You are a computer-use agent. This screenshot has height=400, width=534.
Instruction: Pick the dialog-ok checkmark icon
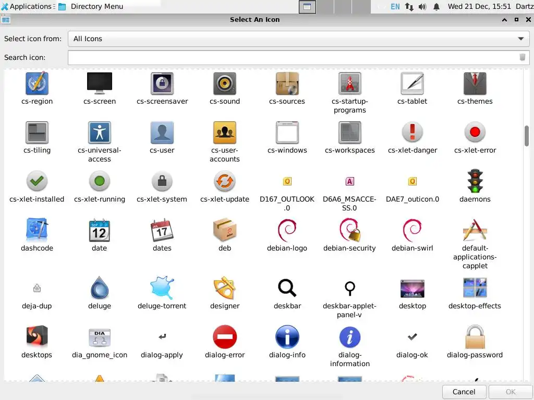pyautogui.click(x=412, y=337)
